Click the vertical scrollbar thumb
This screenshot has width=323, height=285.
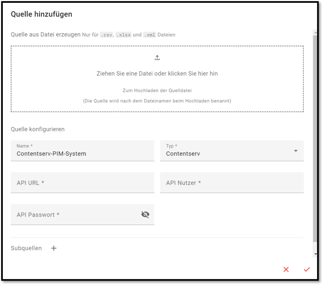pyautogui.click(x=315, y=139)
